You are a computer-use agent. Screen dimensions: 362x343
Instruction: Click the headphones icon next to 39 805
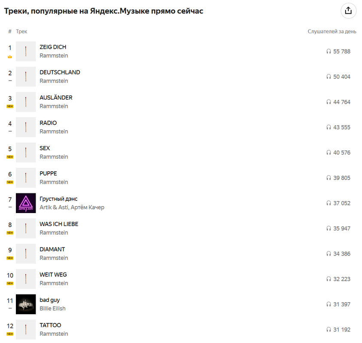click(329, 178)
